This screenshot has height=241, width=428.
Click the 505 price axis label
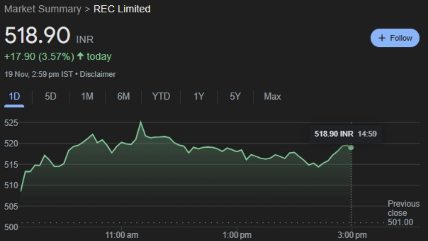tap(11, 207)
